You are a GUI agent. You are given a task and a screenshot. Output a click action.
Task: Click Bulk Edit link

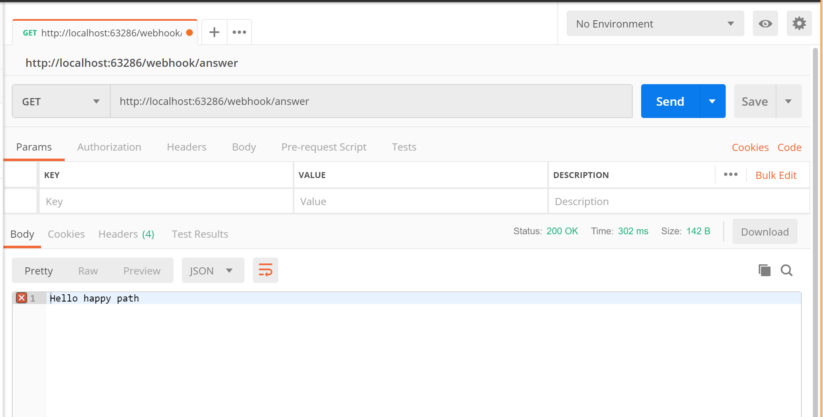click(776, 175)
